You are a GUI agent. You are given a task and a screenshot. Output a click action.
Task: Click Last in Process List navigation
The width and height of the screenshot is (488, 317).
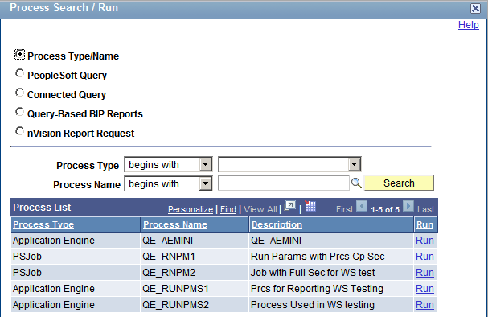coord(426,209)
